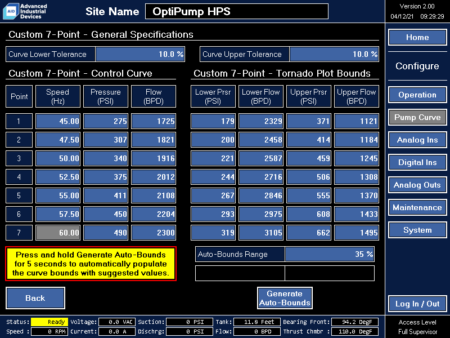Select the grayed point 7 speed 60.00
450x338 pixels.
(58, 233)
